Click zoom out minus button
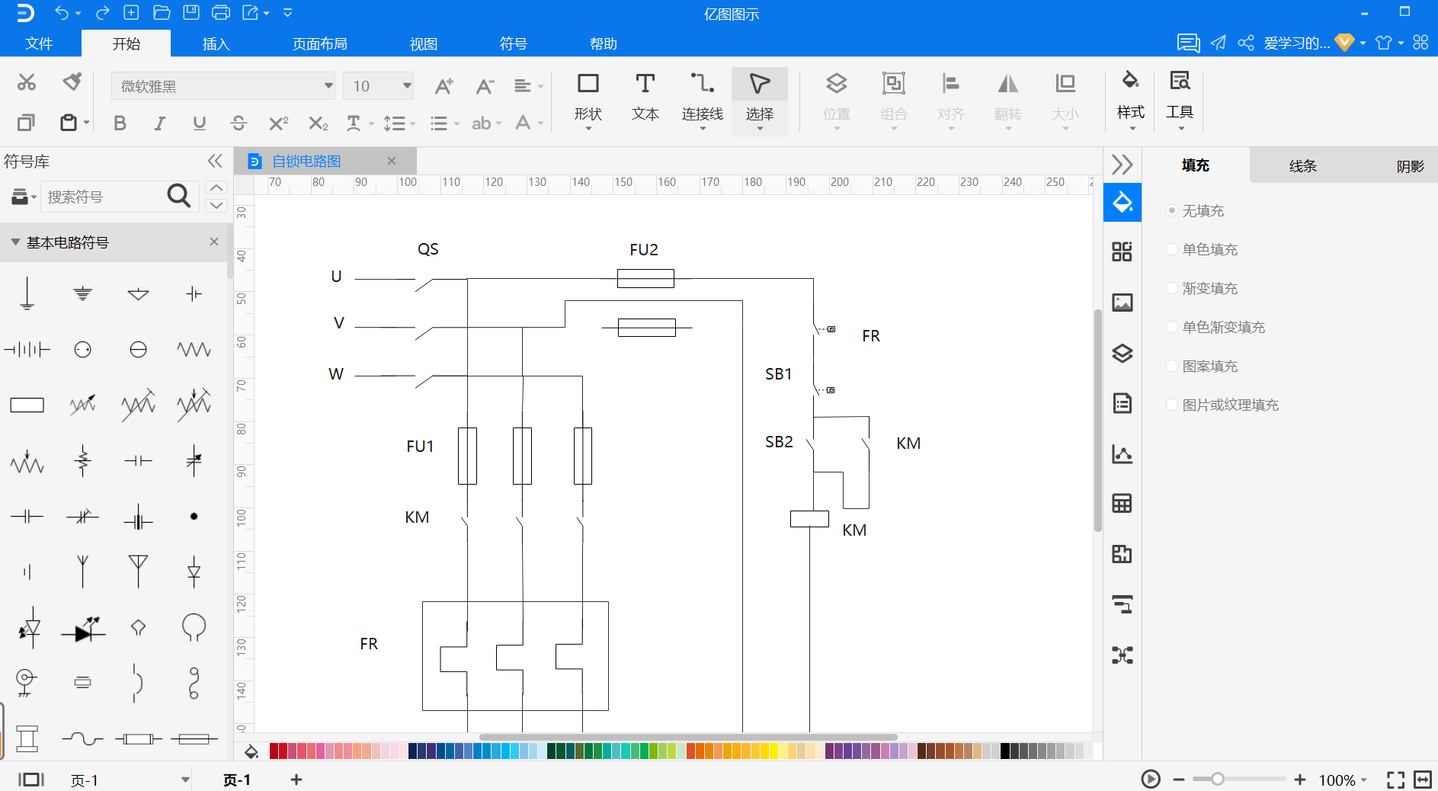Viewport: 1438px width, 791px height. tap(1179, 780)
